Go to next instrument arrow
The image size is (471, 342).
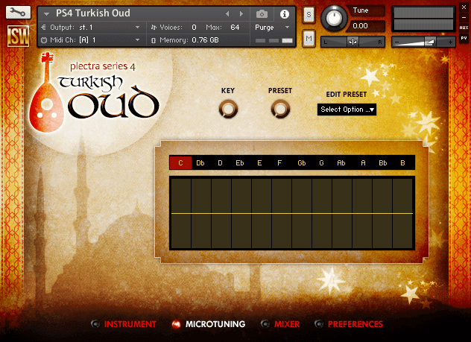point(241,14)
